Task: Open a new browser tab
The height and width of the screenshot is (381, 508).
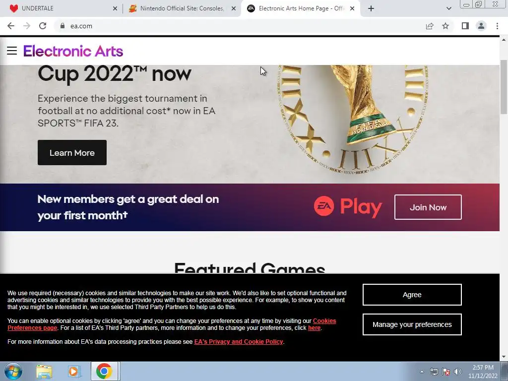Action: click(x=371, y=8)
